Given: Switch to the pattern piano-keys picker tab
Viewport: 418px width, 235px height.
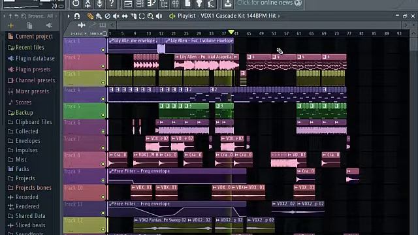Looking at the screenshot, I should click(103, 25).
